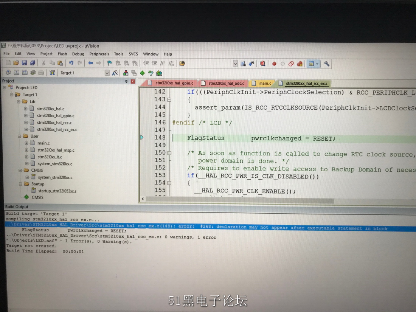Click the error #268 line in Build Output

pos(210,227)
